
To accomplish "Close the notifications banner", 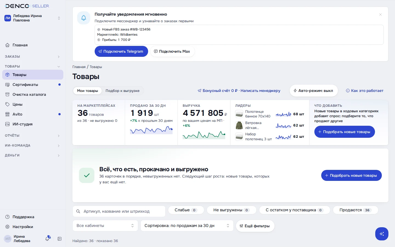I will click(x=380, y=15).
